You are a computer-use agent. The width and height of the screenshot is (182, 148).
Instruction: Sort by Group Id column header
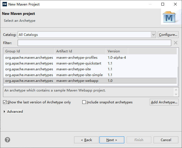pos(29,51)
